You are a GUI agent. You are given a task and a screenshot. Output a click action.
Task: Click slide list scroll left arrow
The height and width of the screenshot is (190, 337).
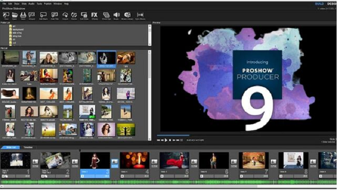pyautogui.click(x=1, y=187)
